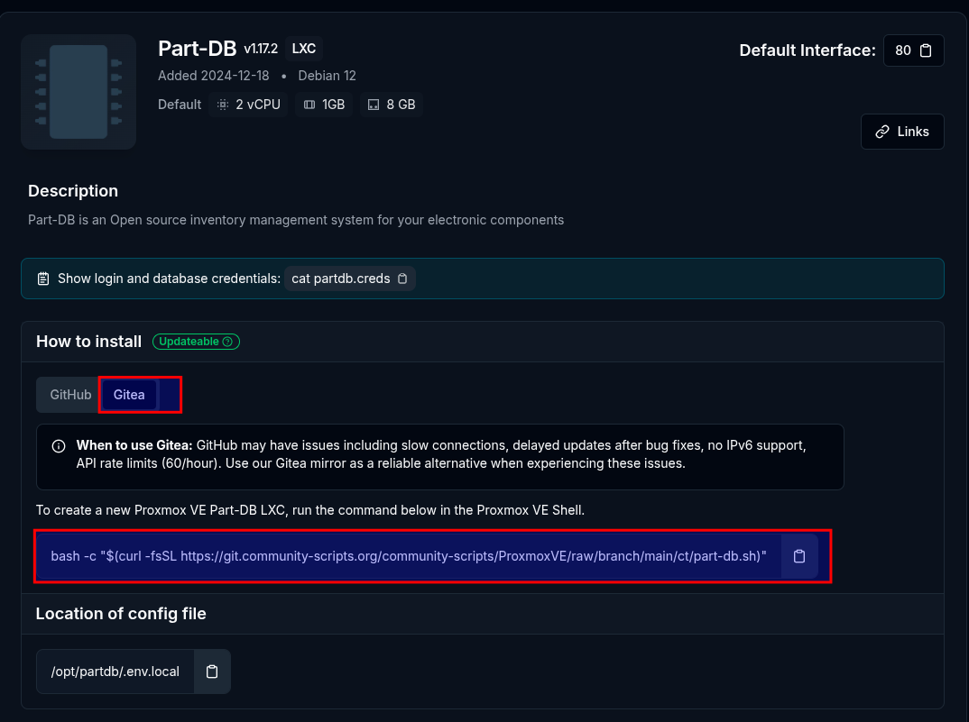
Task: Copy the cat partdb.creds command
Action: point(402,279)
